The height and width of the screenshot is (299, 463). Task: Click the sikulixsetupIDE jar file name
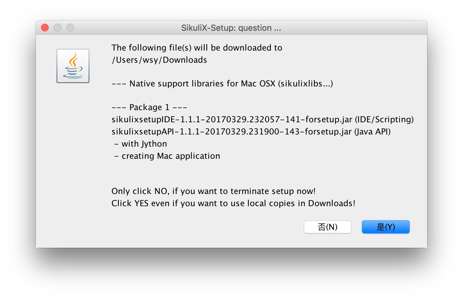point(232,119)
